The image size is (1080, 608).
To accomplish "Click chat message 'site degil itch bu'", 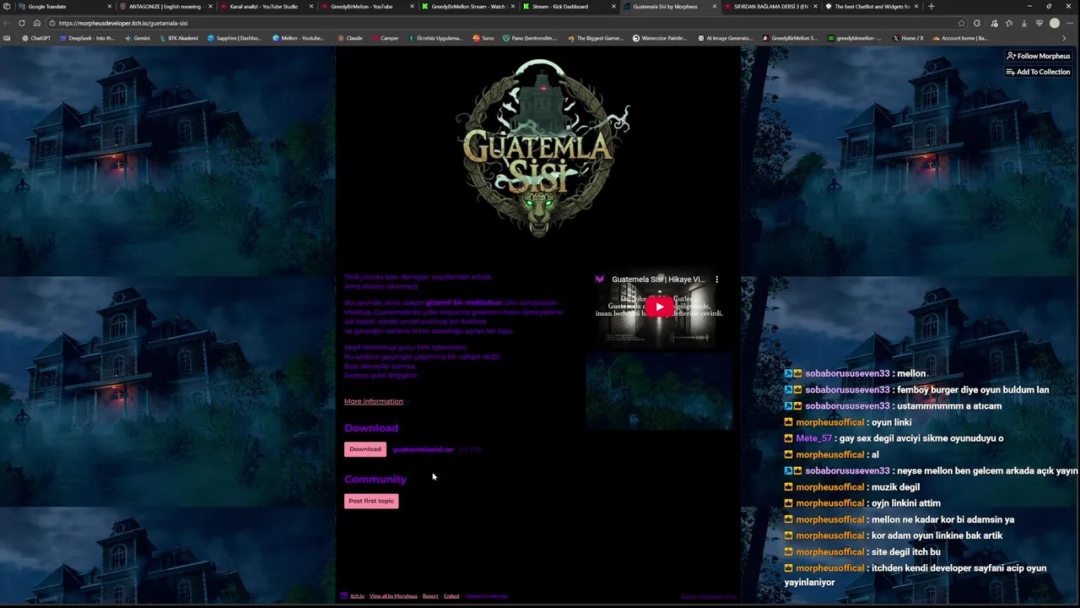I will click(906, 551).
